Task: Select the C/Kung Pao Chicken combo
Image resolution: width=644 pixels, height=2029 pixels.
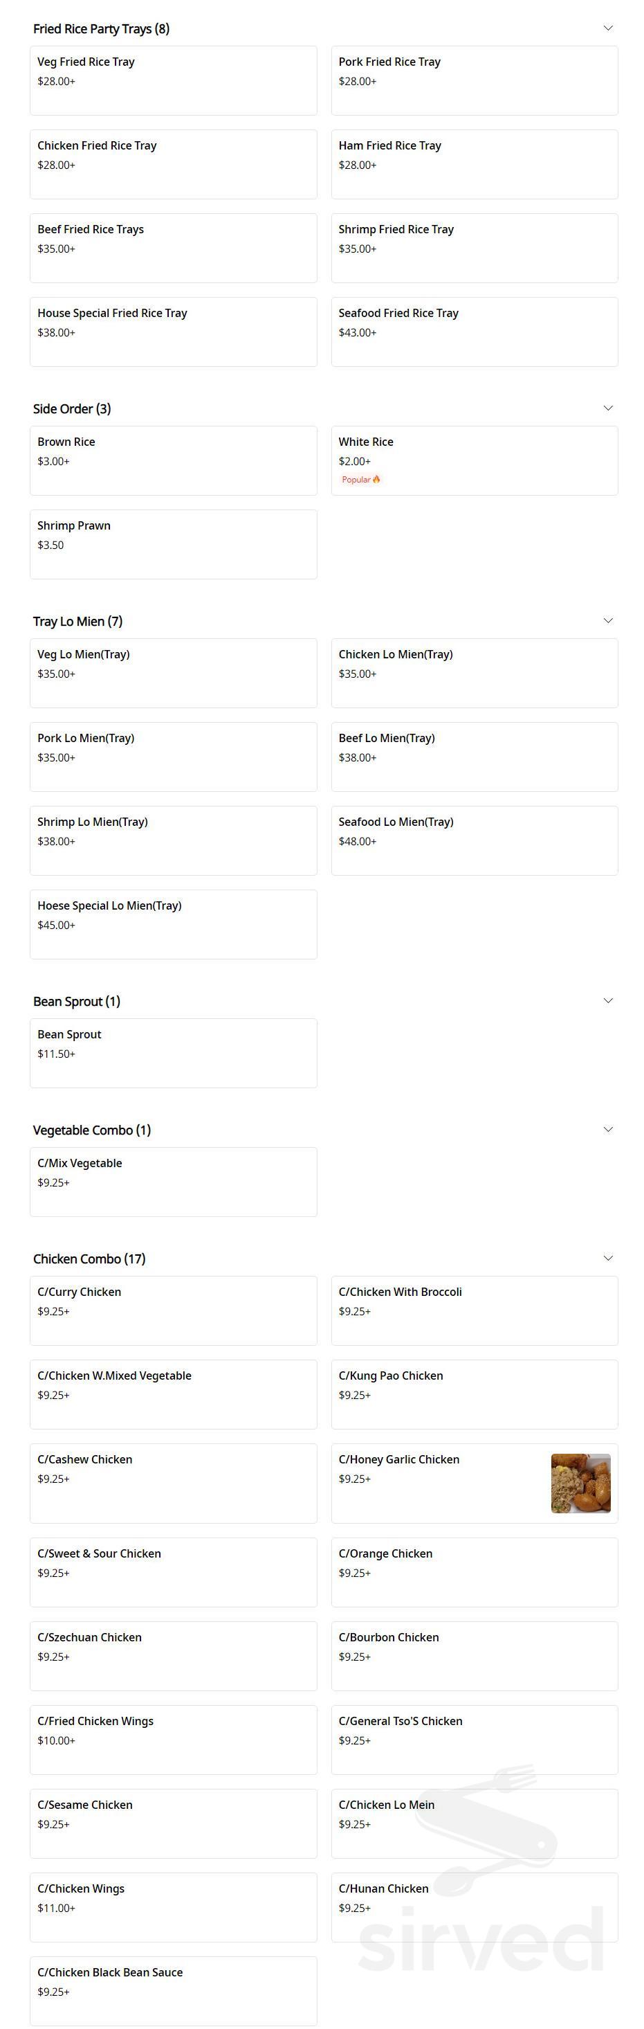Action: 474,1394
